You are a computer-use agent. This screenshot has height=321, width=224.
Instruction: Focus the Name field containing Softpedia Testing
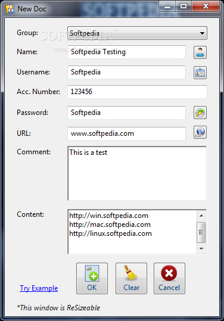[x=126, y=52]
